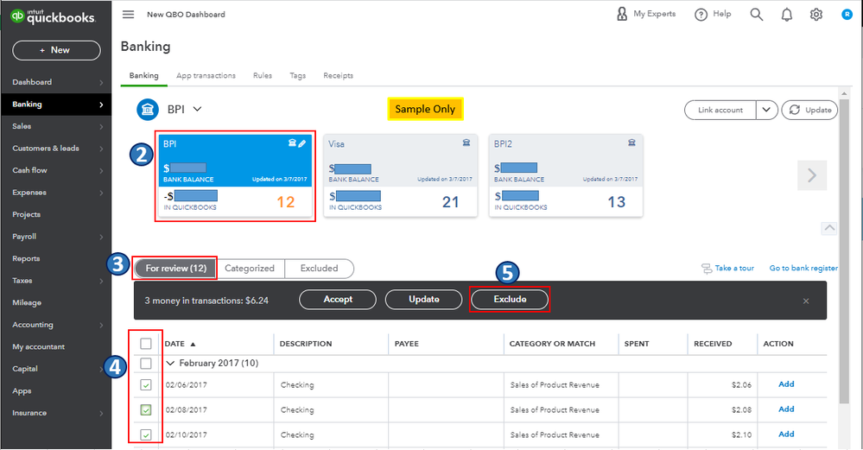
Task: Sort by the Date column arrow
Action: pyautogui.click(x=193, y=344)
